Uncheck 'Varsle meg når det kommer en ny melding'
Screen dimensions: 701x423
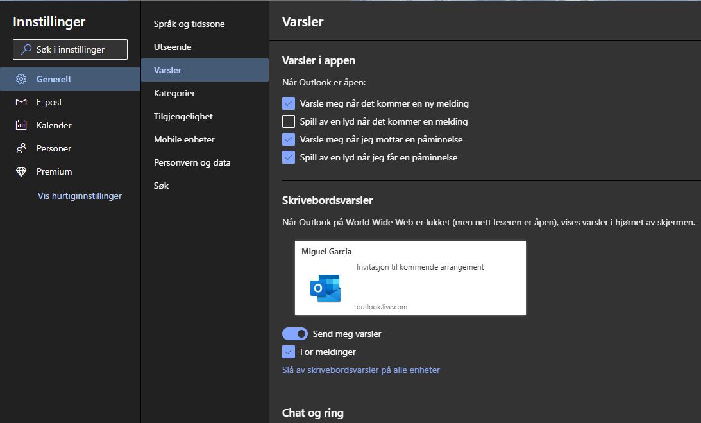click(289, 103)
